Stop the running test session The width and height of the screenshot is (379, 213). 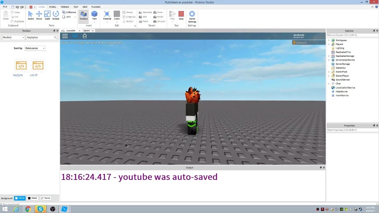point(181,15)
